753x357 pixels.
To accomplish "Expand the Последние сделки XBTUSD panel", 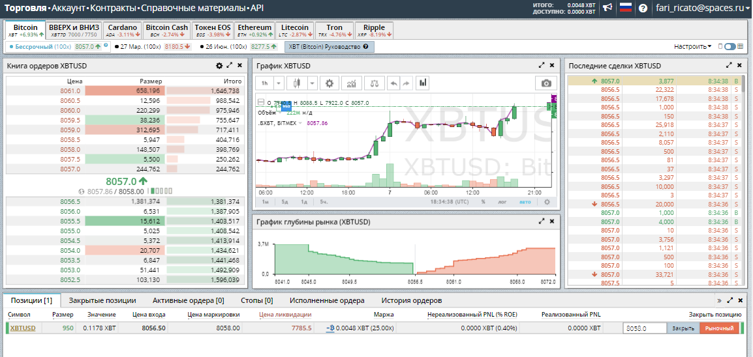I will (729, 66).
